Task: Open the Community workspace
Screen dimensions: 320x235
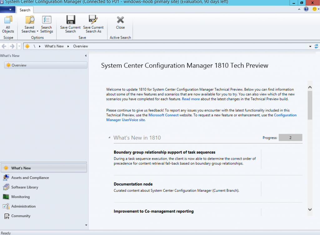Action: point(44,216)
